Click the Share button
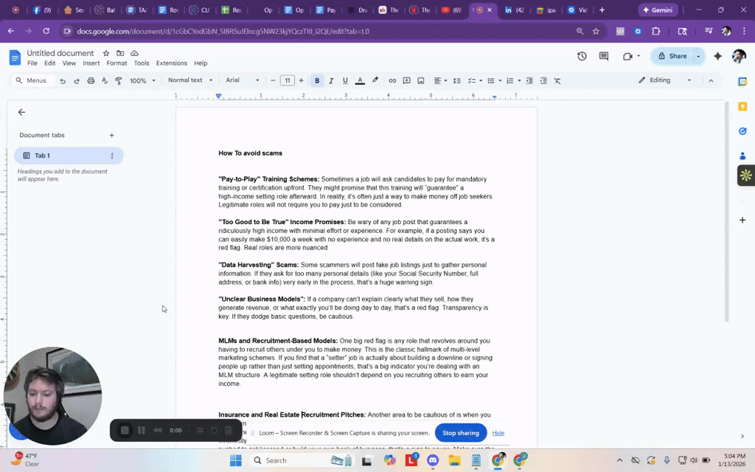Viewport: 755px width, 472px height. 672,56
